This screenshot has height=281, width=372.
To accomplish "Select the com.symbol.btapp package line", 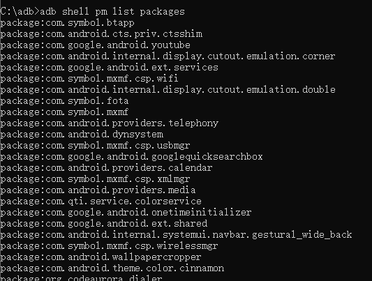I will click(68, 23).
